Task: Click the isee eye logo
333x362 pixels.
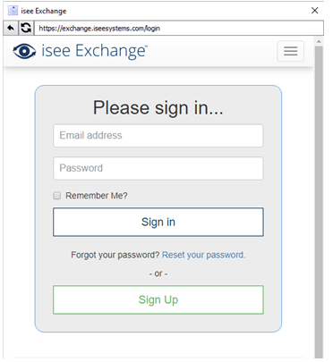Action: [x=24, y=51]
